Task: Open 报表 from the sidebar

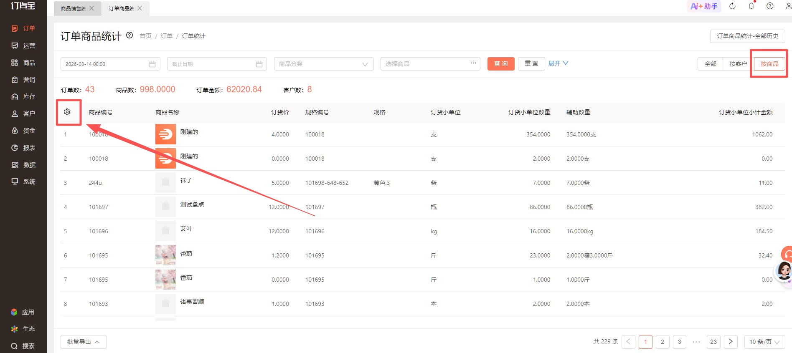Action: tap(23, 148)
